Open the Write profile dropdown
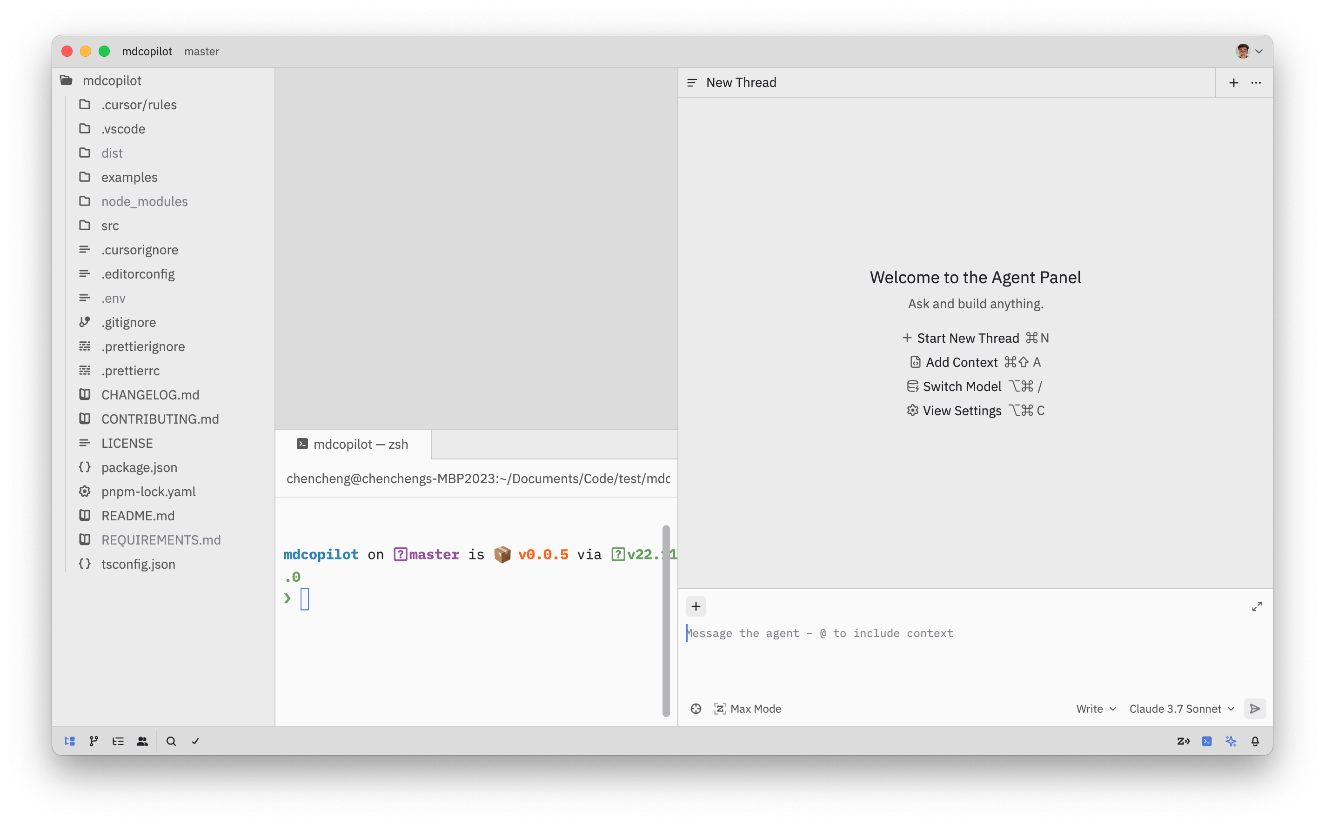 point(1096,709)
